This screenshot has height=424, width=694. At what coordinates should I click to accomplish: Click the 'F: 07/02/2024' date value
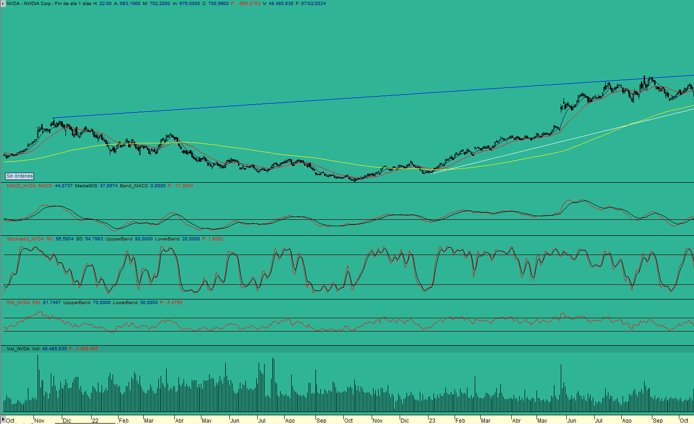311,3
